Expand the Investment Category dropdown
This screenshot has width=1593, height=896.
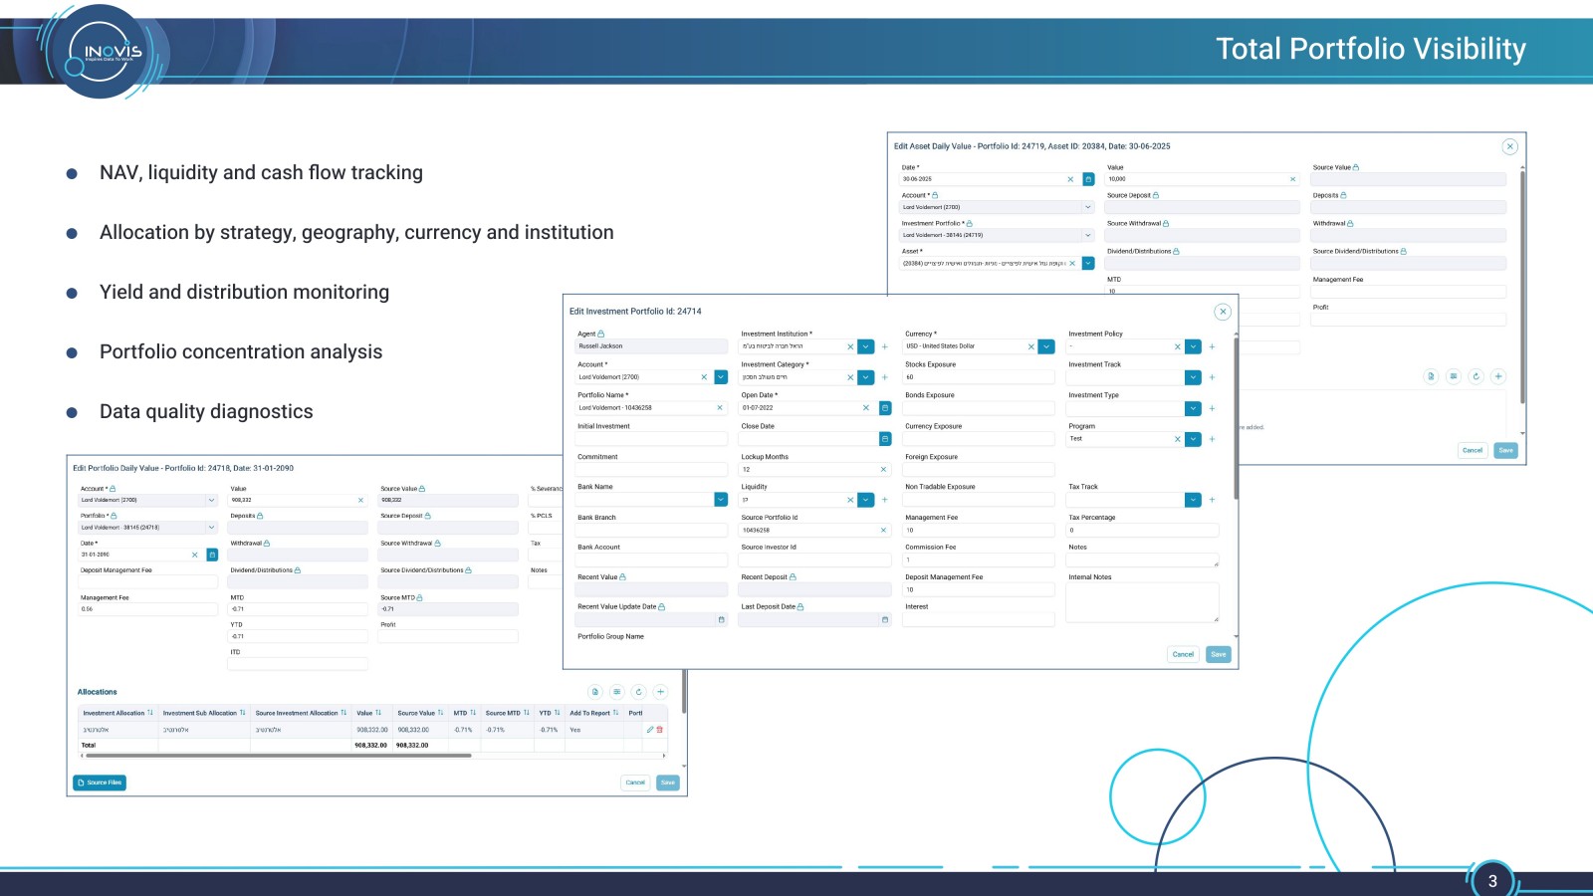(x=866, y=377)
